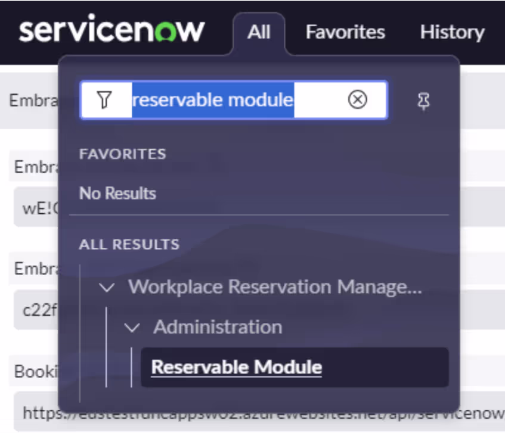Clear the filter search text
Image resolution: width=505 pixels, height=433 pixels.
coord(358,99)
